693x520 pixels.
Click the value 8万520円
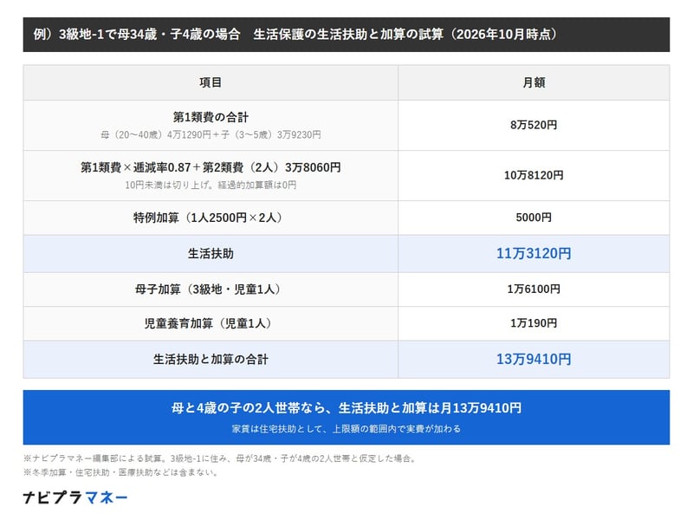pos(534,125)
